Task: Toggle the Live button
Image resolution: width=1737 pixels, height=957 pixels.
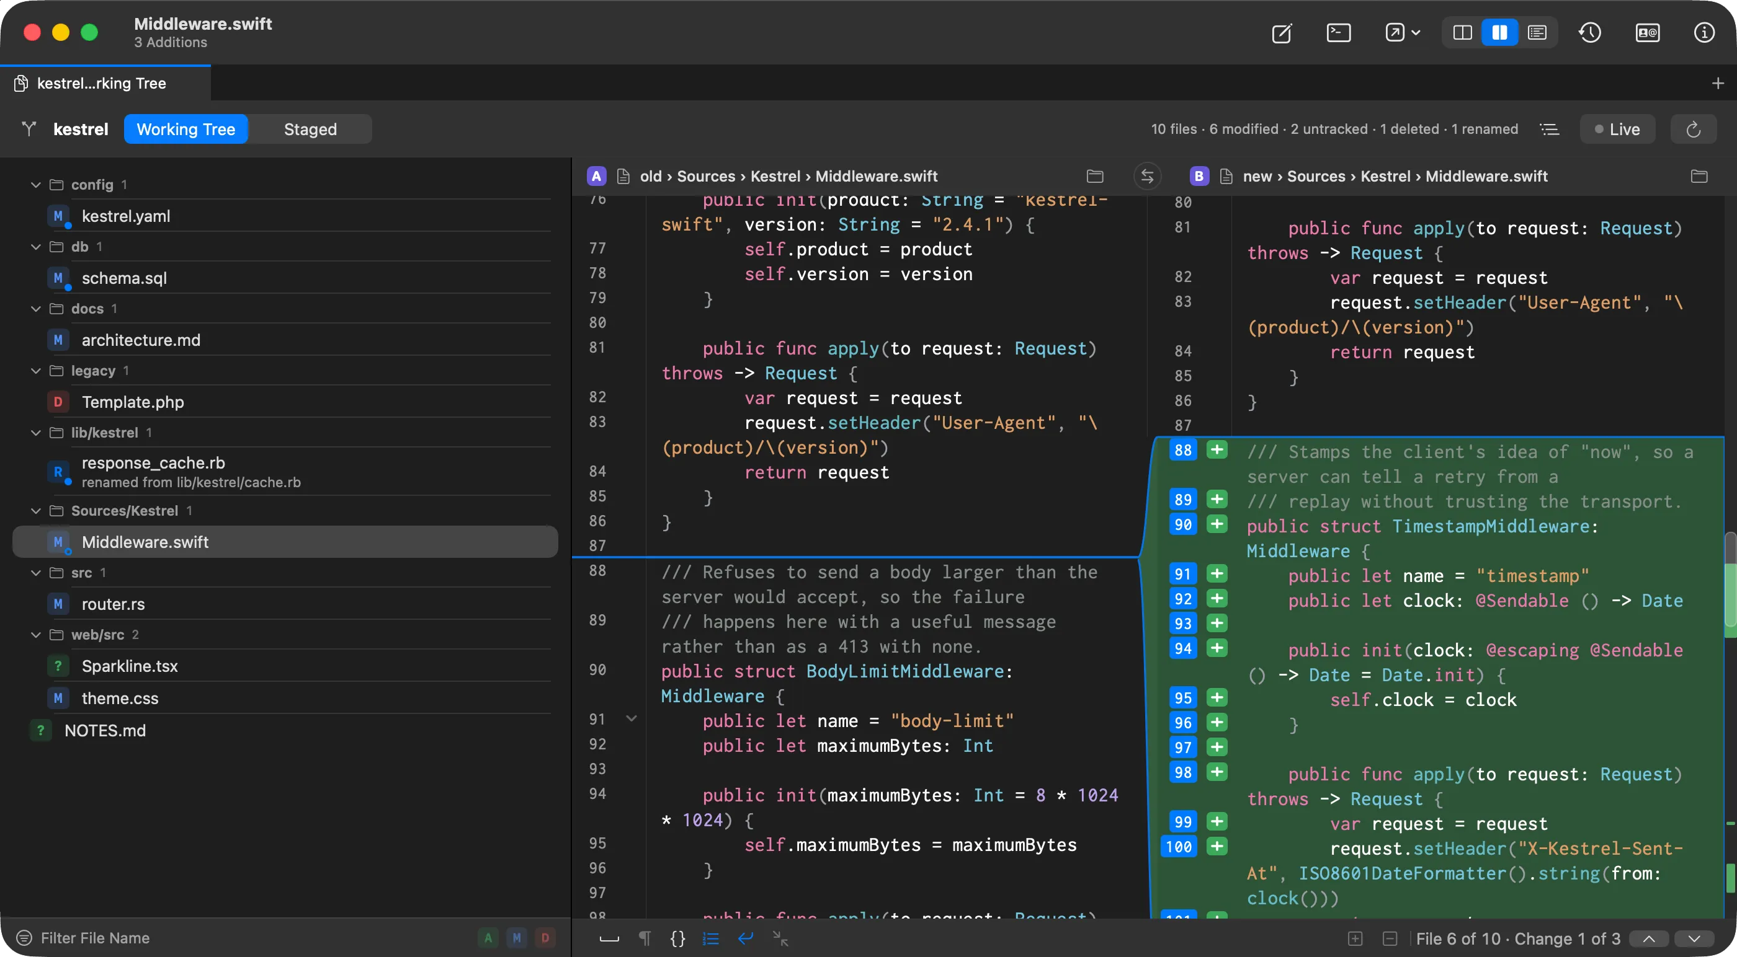Action: [x=1617, y=130]
